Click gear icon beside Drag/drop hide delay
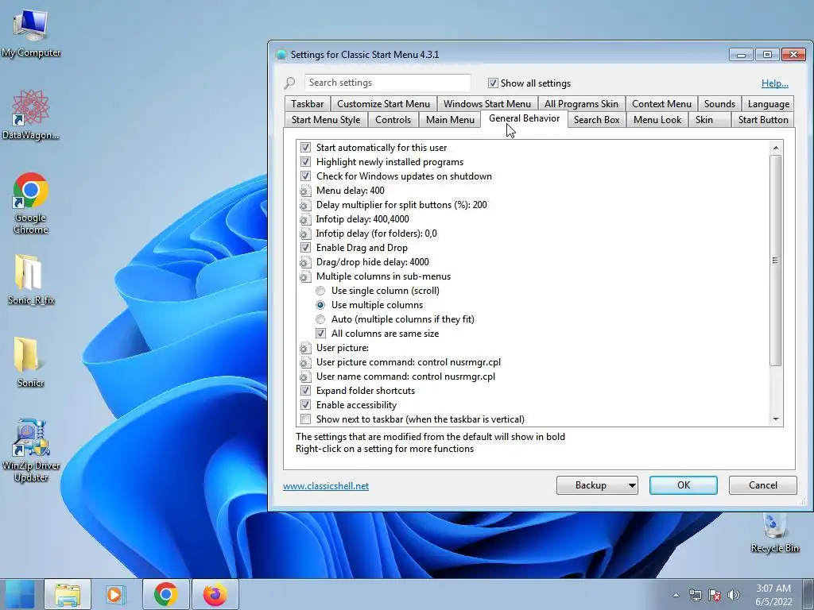This screenshot has height=610, width=814. pyautogui.click(x=305, y=262)
